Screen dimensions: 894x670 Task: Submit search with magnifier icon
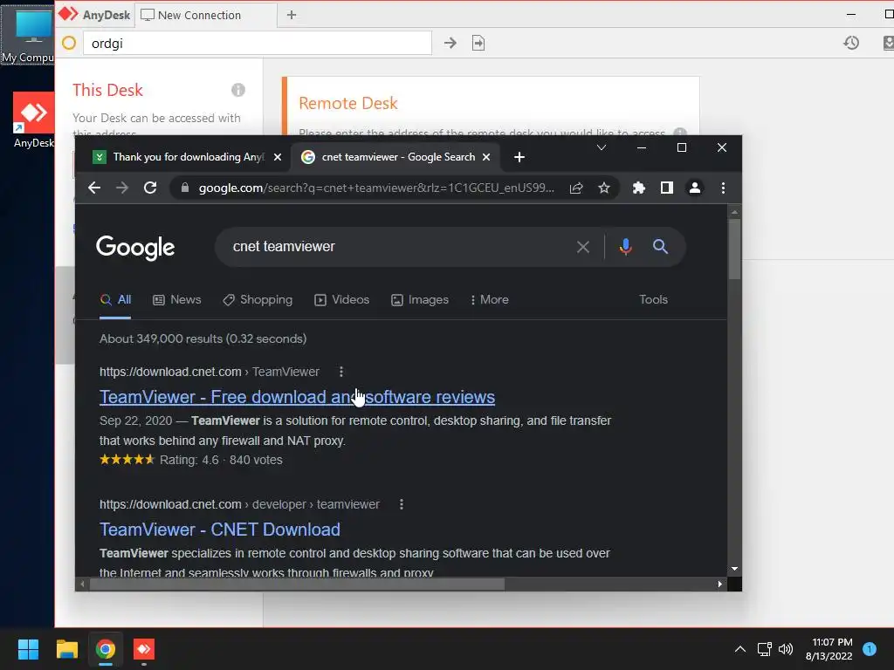tap(660, 247)
